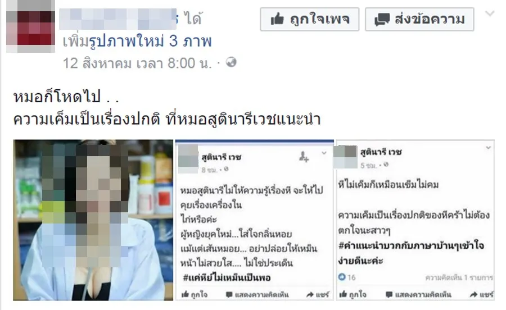Open the page profile picture thumbnail
Screen dimensions: 506x310
(31, 26)
